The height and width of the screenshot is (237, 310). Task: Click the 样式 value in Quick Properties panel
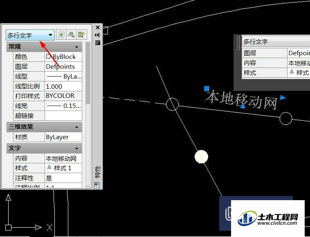coord(299,73)
